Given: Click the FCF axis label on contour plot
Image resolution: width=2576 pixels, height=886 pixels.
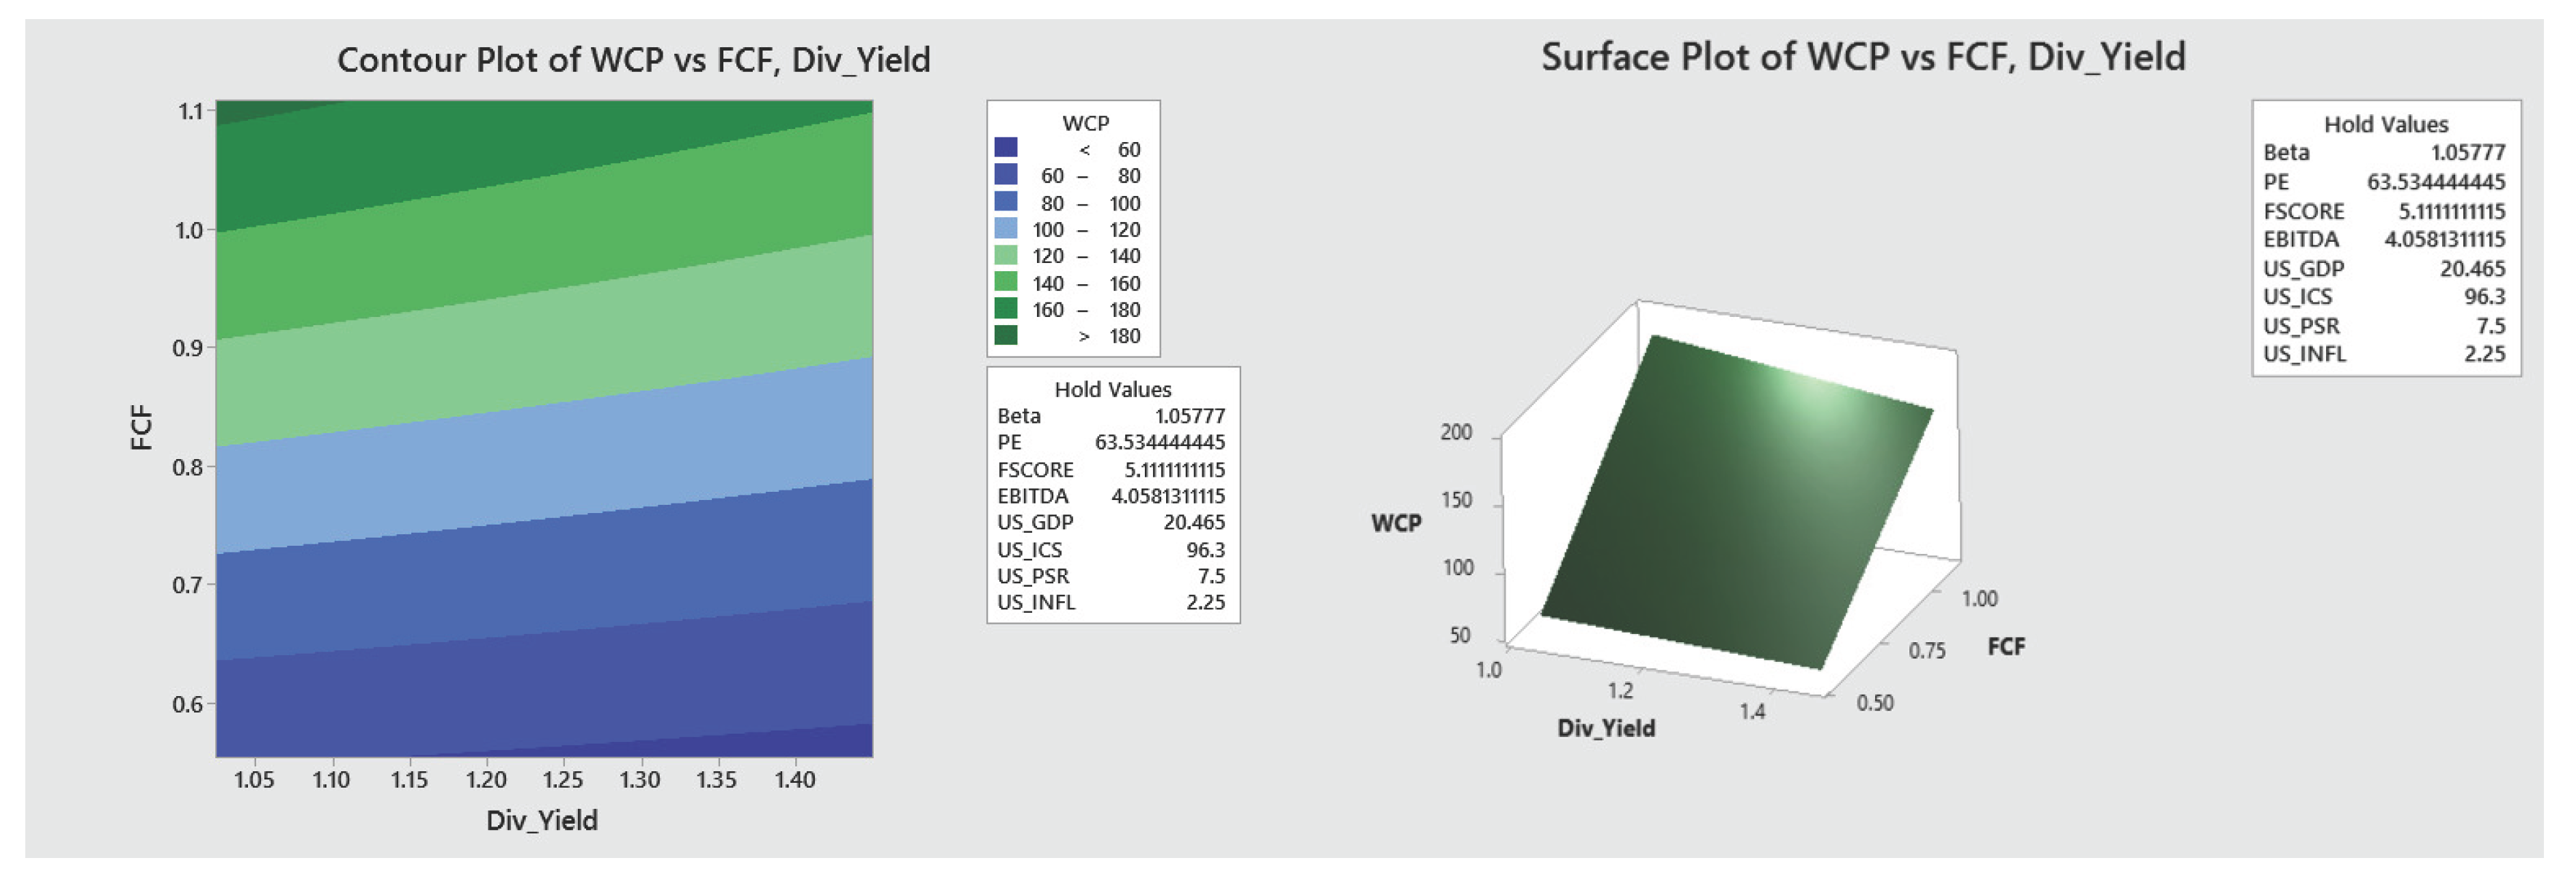Looking at the screenshot, I should coord(142,427).
